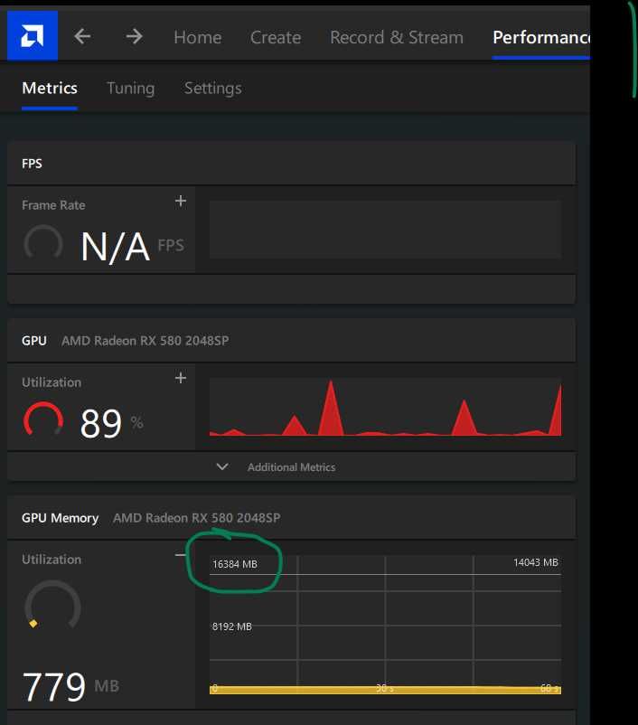Click the Additional Metrics label

click(x=291, y=467)
